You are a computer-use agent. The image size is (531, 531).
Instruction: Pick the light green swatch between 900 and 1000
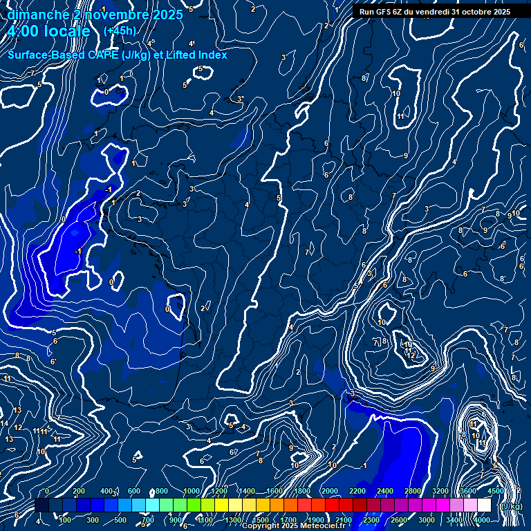180,505
